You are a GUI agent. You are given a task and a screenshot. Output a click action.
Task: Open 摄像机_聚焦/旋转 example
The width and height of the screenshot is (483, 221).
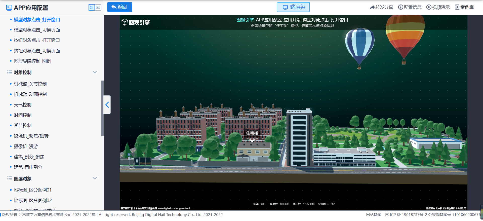[31, 136]
